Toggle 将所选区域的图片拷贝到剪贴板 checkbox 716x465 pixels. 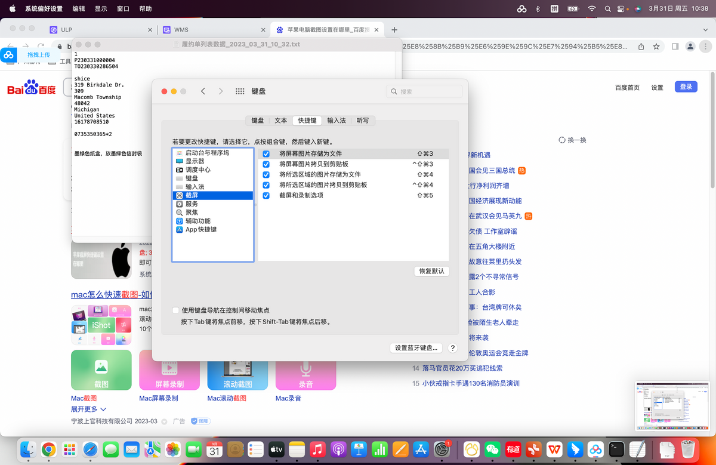click(x=266, y=185)
